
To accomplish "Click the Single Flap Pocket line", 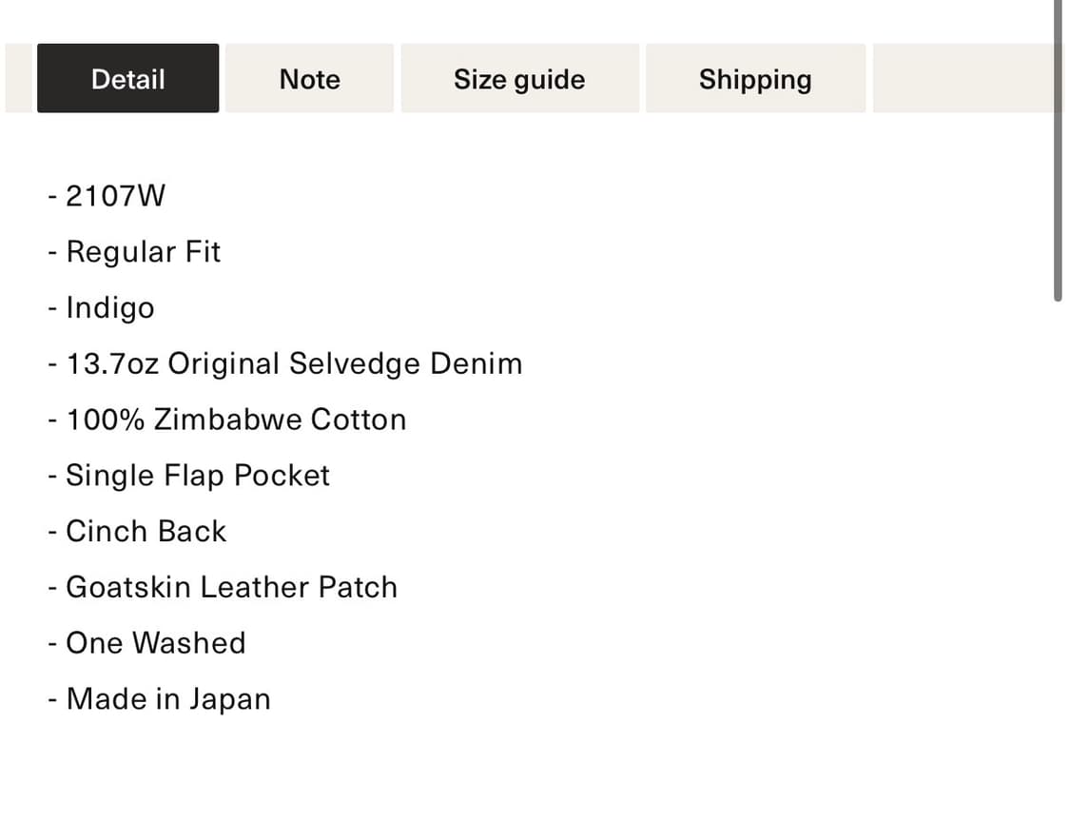I will 197,476.
